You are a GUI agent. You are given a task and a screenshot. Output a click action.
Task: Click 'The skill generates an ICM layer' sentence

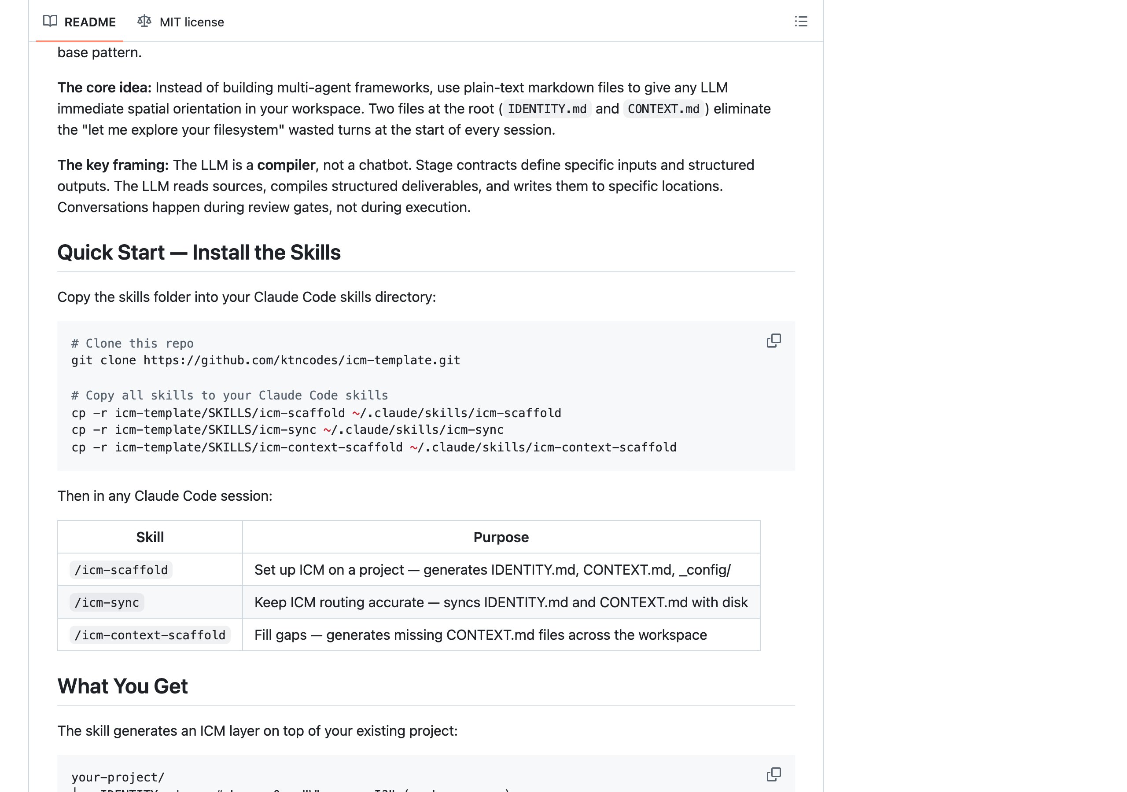coord(257,731)
